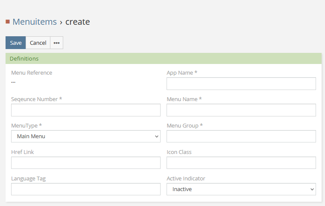Click the 'App Name *' label text
325x206 pixels.
pyautogui.click(x=182, y=73)
